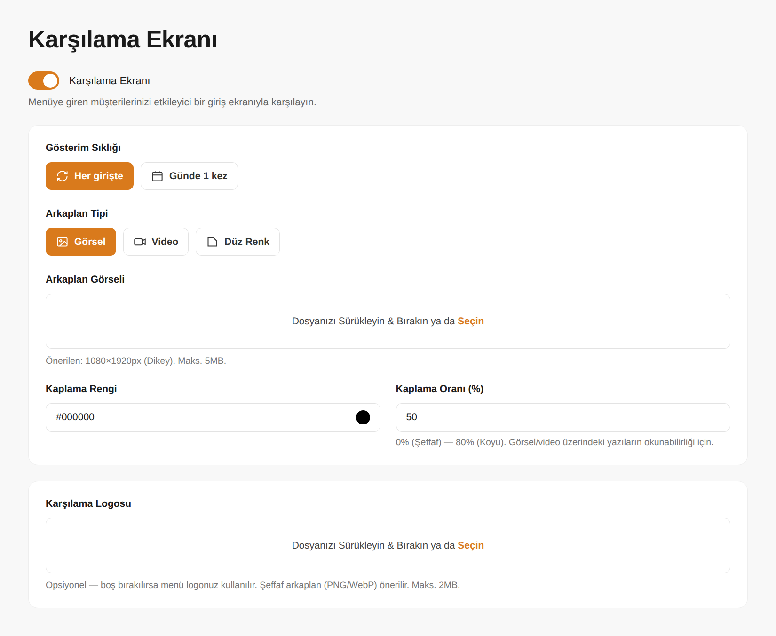Viewport: 776px width, 636px height.
Task: Click the Kaplama Oranı field showing 50
Action: pos(563,417)
